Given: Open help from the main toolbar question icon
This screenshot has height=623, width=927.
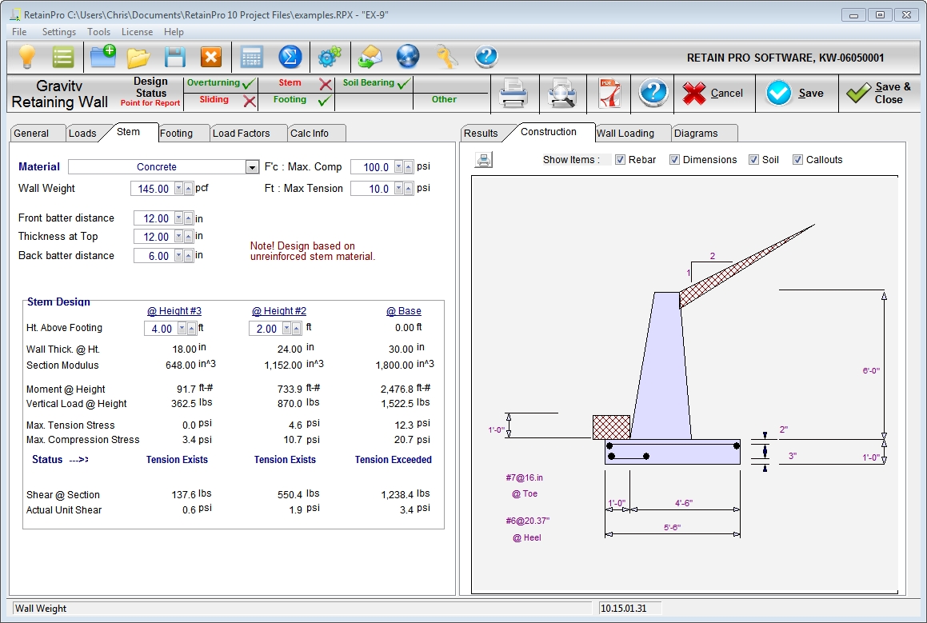Looking at the screenshot, I should [486, 57].
